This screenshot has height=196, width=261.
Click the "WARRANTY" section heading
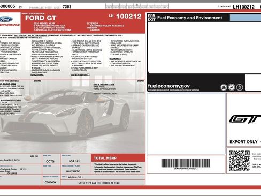coord(115,59)
